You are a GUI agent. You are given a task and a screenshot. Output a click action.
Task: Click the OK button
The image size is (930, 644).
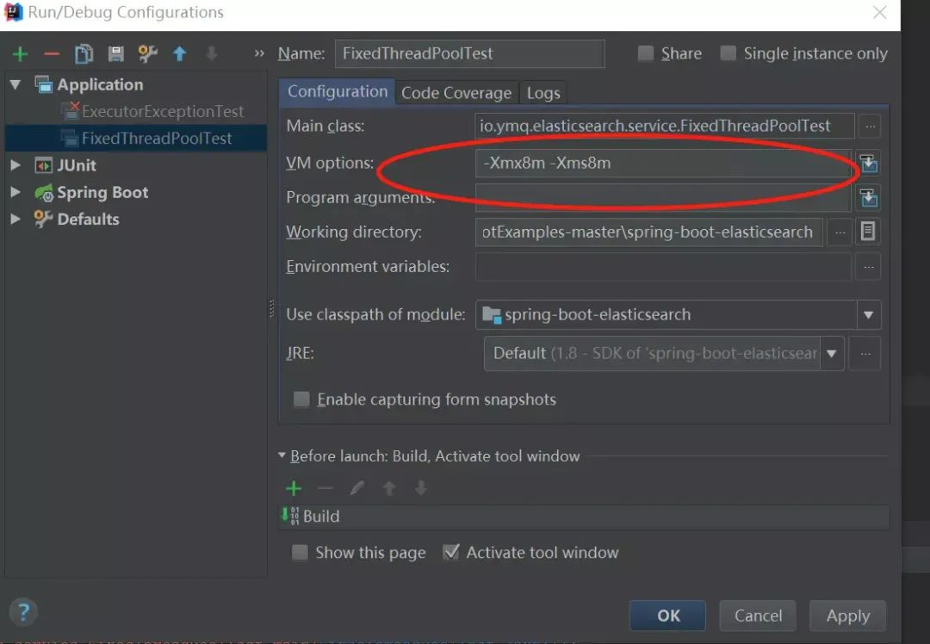668,616
